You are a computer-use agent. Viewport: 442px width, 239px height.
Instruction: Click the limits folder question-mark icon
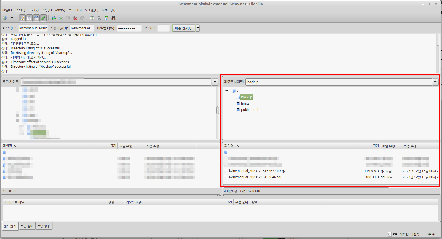(238, 103)
